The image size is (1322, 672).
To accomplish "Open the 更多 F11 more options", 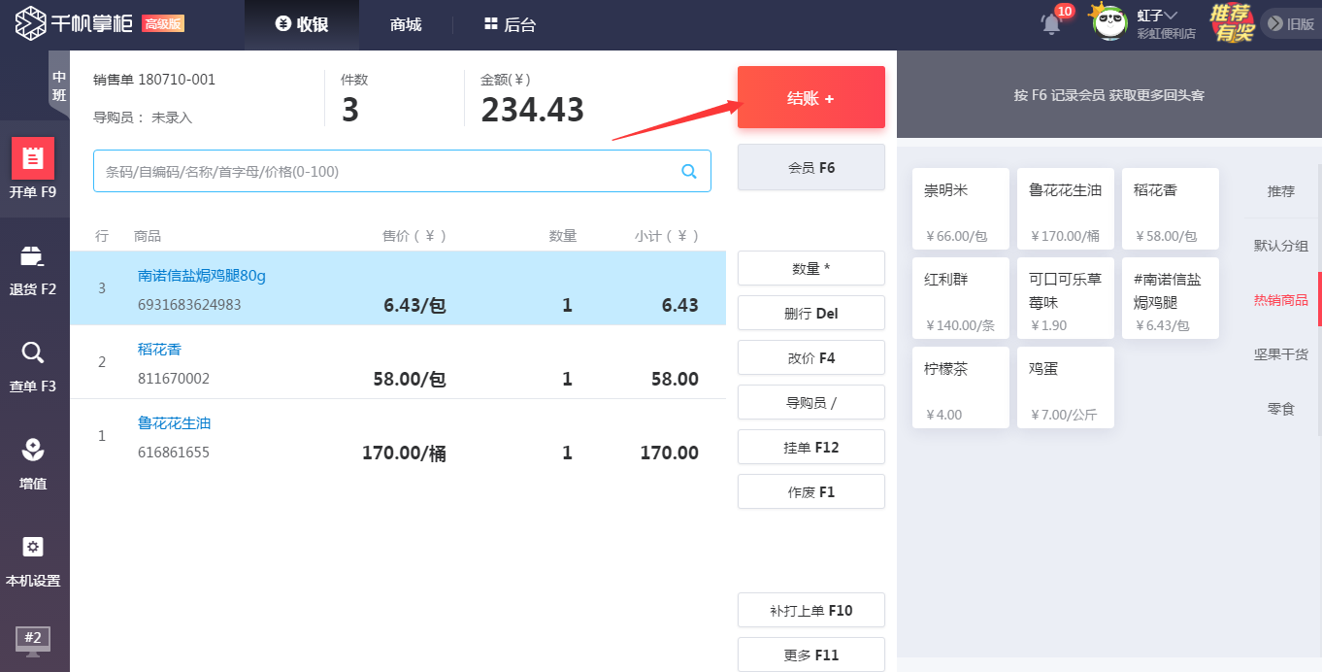I will 810,655.
